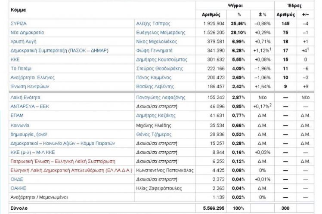The height and width of the screenshot is (214, 322).
Task: Click the Σταύρος Θεοδωράκης link
Action: click(158, 68)
